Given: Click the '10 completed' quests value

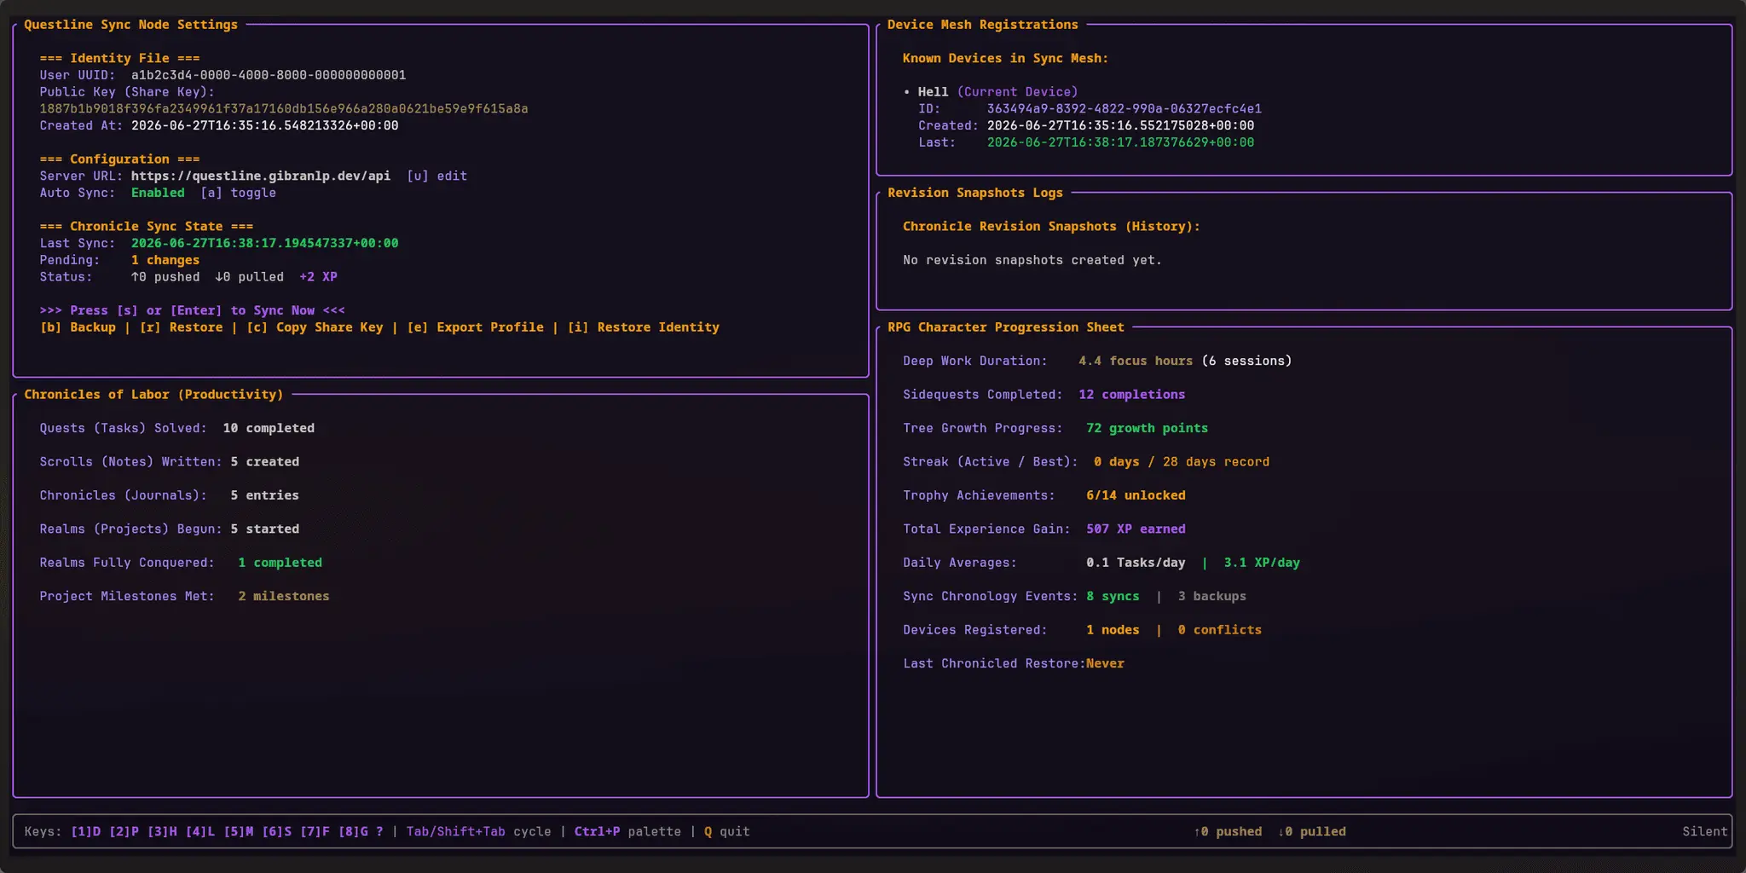Looking at the screenshot, I should point(269,428).
